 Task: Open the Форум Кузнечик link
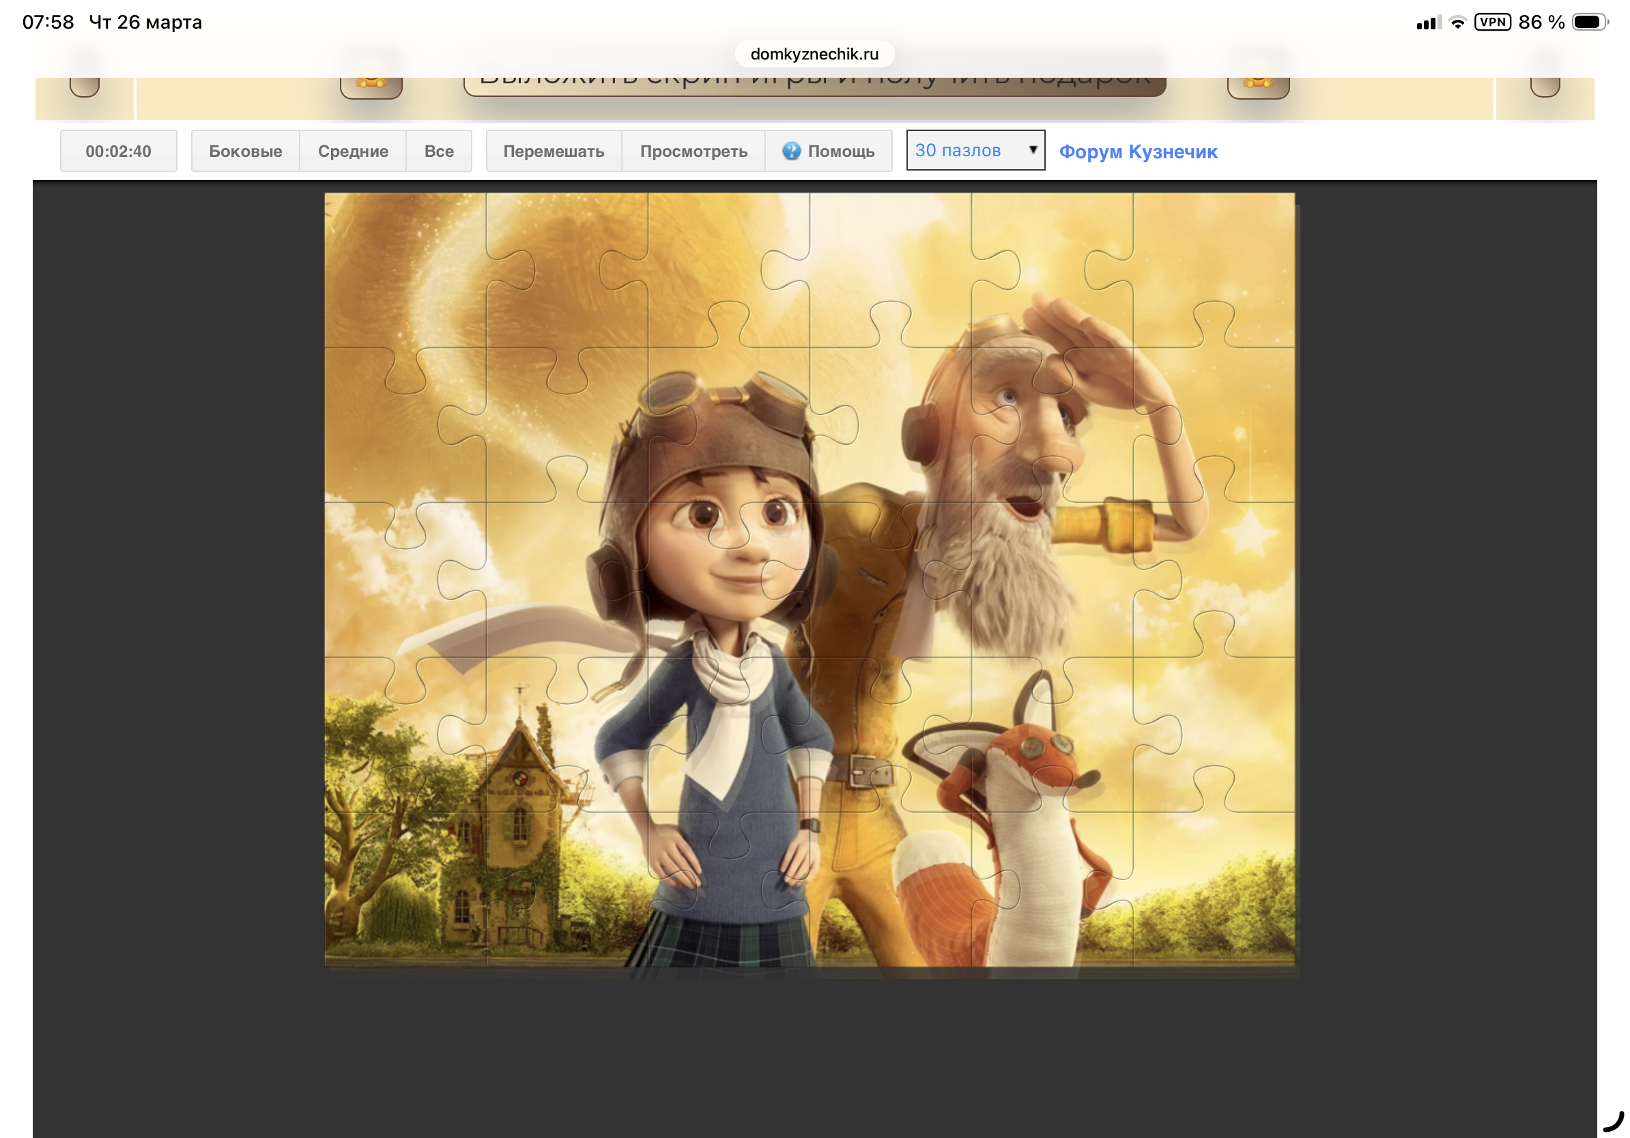1137,151
